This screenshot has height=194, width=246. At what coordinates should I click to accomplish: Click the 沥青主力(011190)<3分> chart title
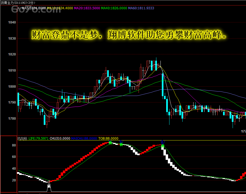click(18, 3)
